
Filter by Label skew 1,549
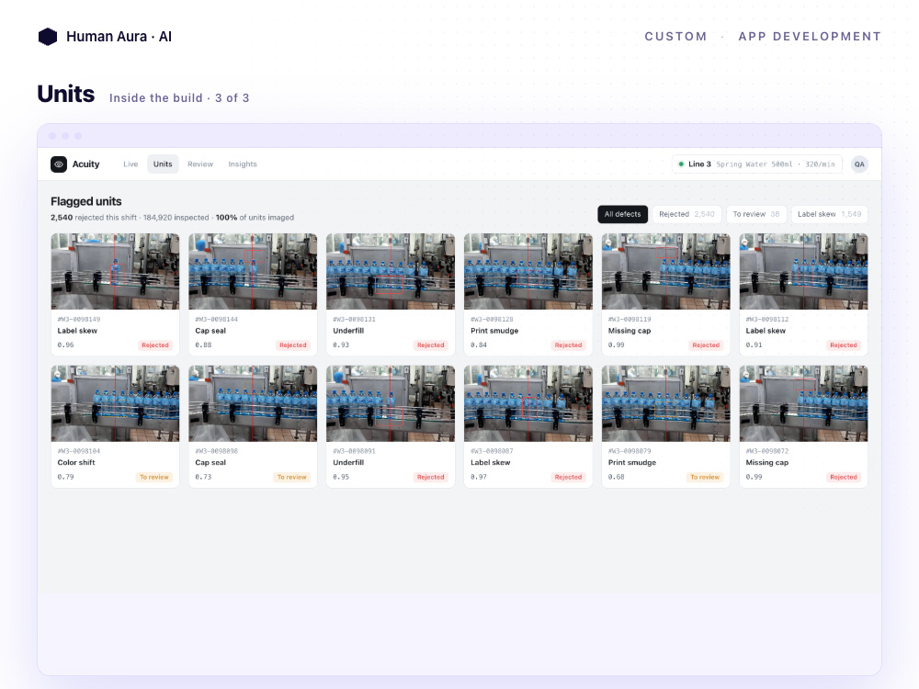point(829,214)
